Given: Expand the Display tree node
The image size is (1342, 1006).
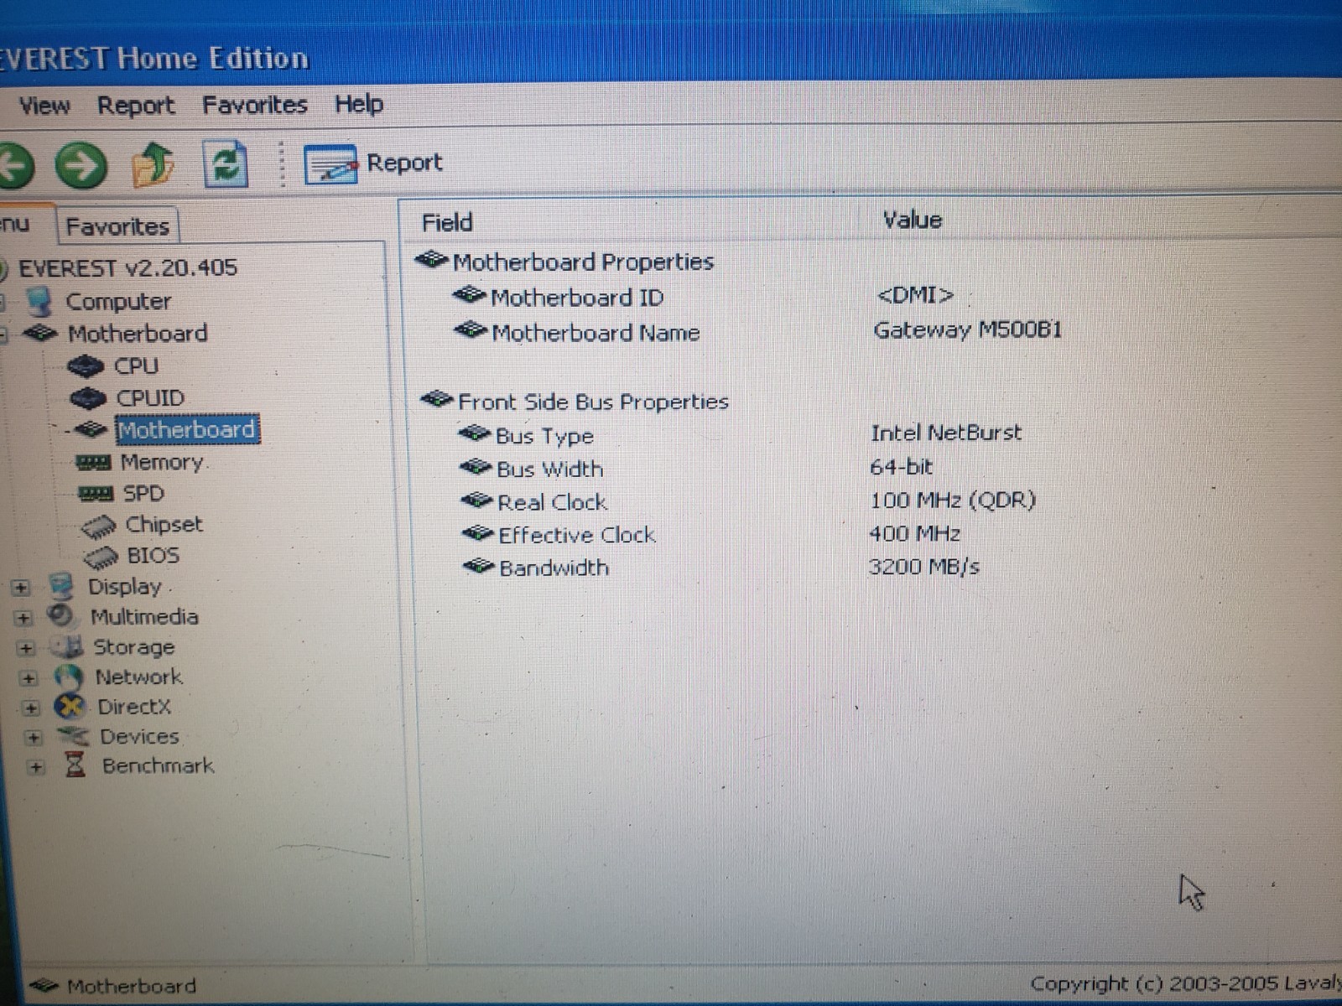Looking at the screenshot, I should click(21, 588).
